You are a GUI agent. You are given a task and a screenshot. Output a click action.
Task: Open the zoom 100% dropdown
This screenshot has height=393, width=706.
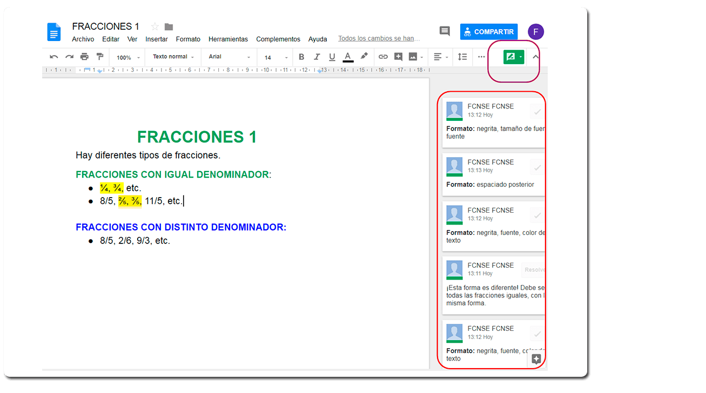(129, 57)
